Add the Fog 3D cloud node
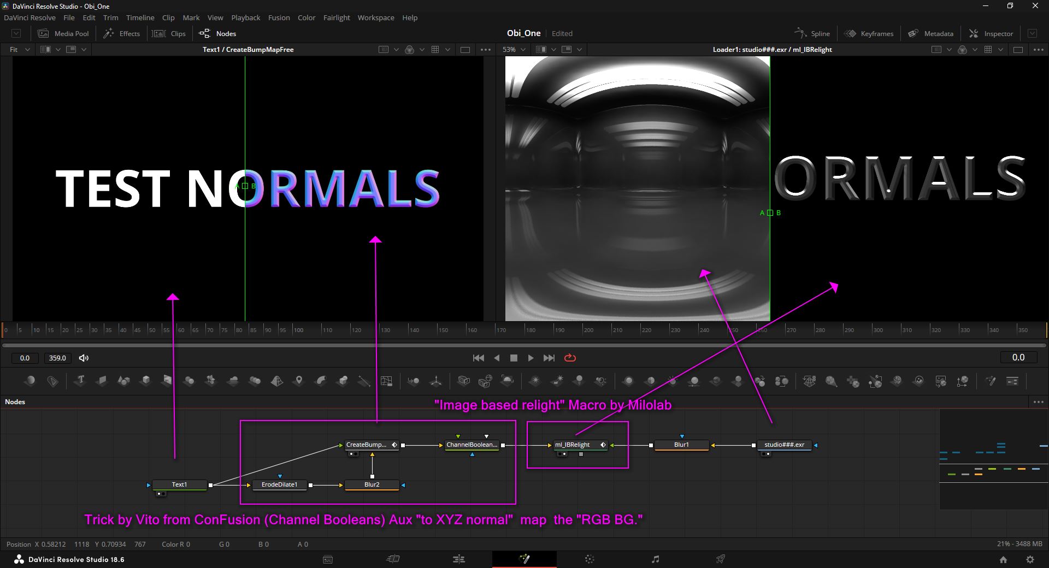1049x568 pixels. click(x=233, y=381)
